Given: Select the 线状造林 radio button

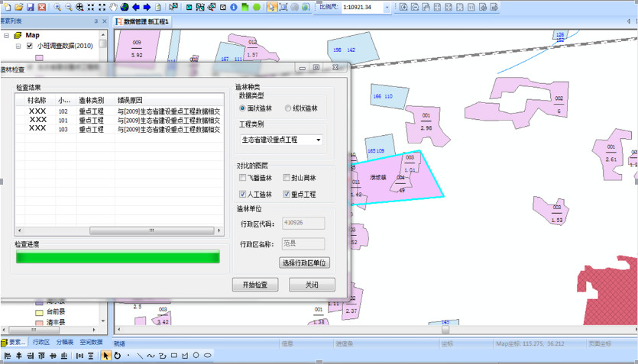Looking at the screenshot, I should pyautogui.click(x=288, y=108).
